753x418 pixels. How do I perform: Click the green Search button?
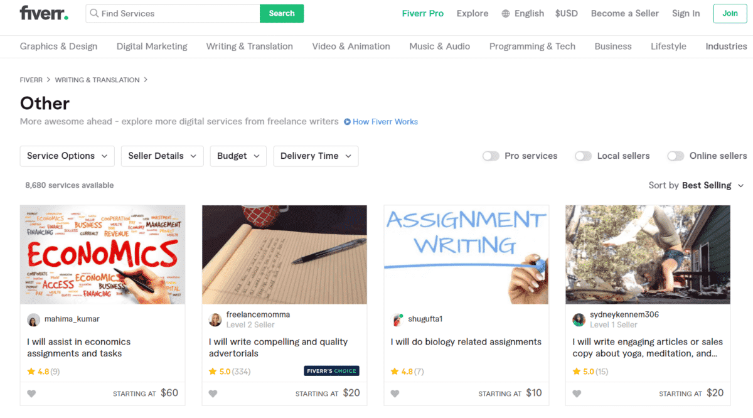(282, 13)
